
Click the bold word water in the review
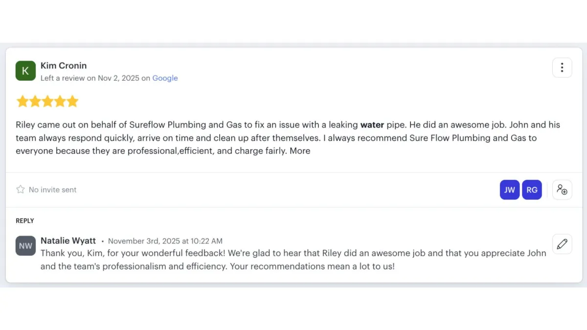(x=372, y=125)
